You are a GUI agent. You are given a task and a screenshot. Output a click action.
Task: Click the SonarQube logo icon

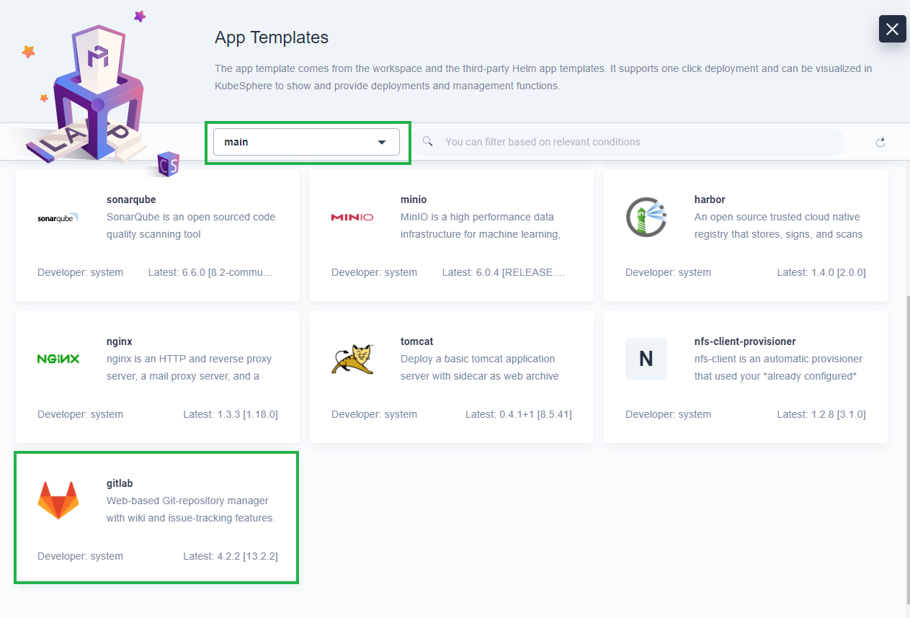58,217
